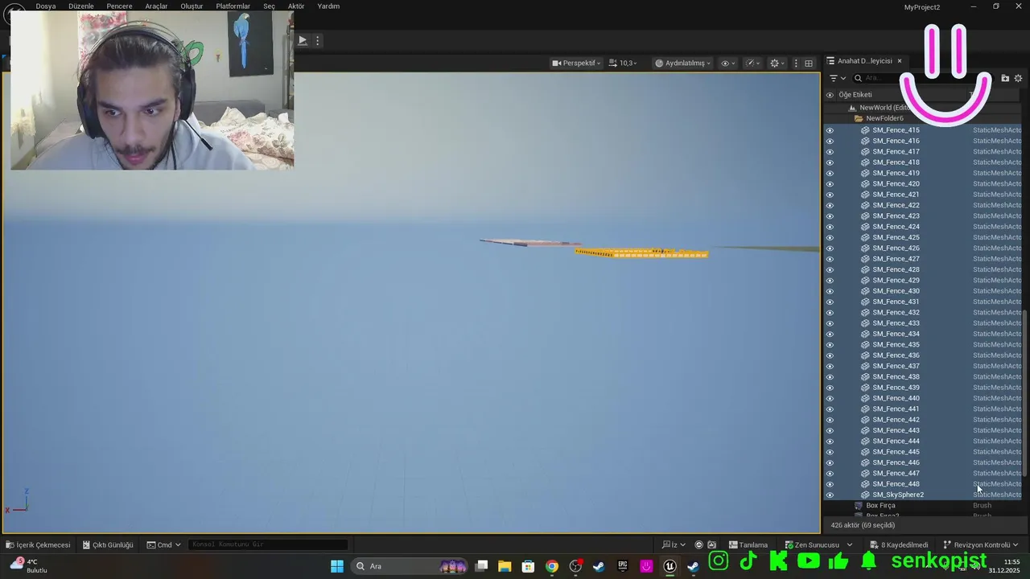Open the İz trace dropdown in status bar

pos(674,544)
